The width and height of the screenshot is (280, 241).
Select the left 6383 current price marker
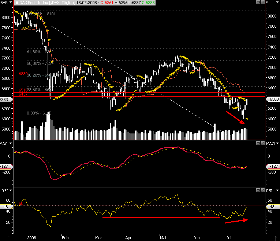pos(6,100)
